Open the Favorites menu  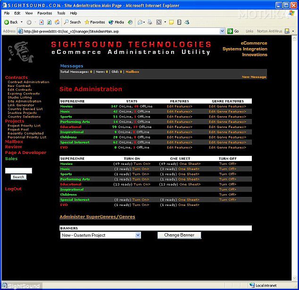[45, 13]
